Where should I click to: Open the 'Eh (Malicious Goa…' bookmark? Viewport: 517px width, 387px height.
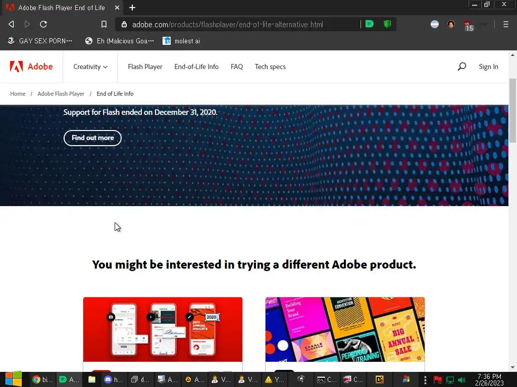tap(120, 41)
